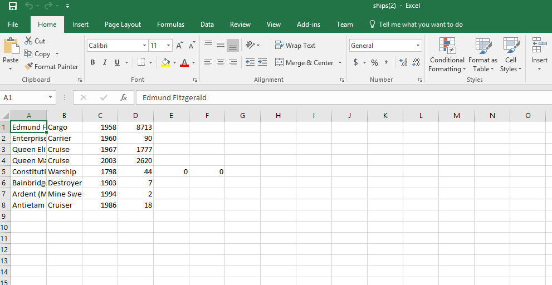Click the Increase Font Size icon

point(179,46)
